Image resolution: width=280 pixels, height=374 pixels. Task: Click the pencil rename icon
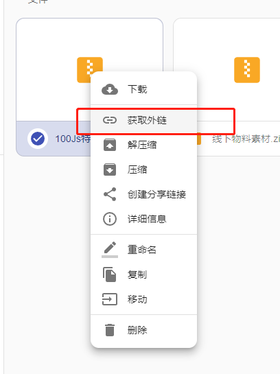(110, 250)
